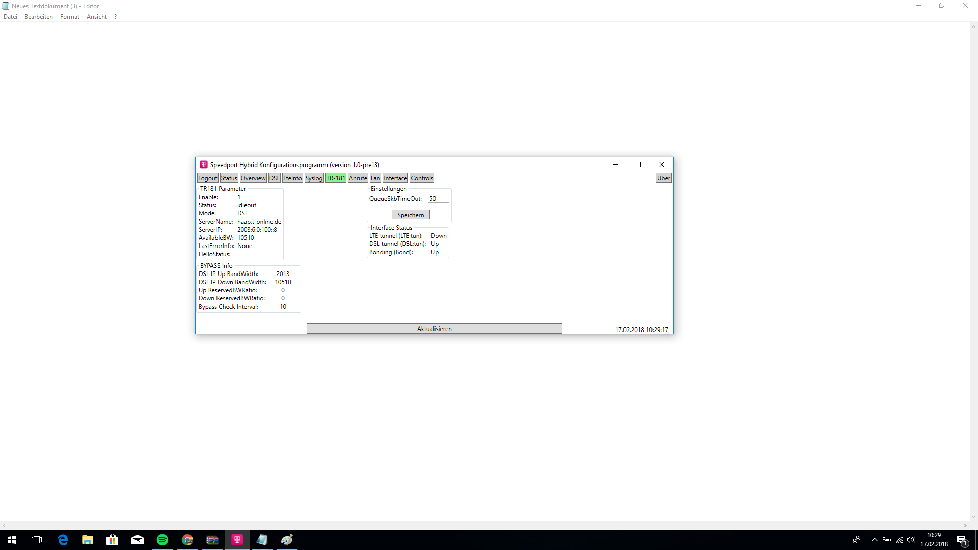Image resolution: width=978 pixels, height=550 pixels.
Task: Open the Windows Start menu
Action: click(x=12, y=540)
